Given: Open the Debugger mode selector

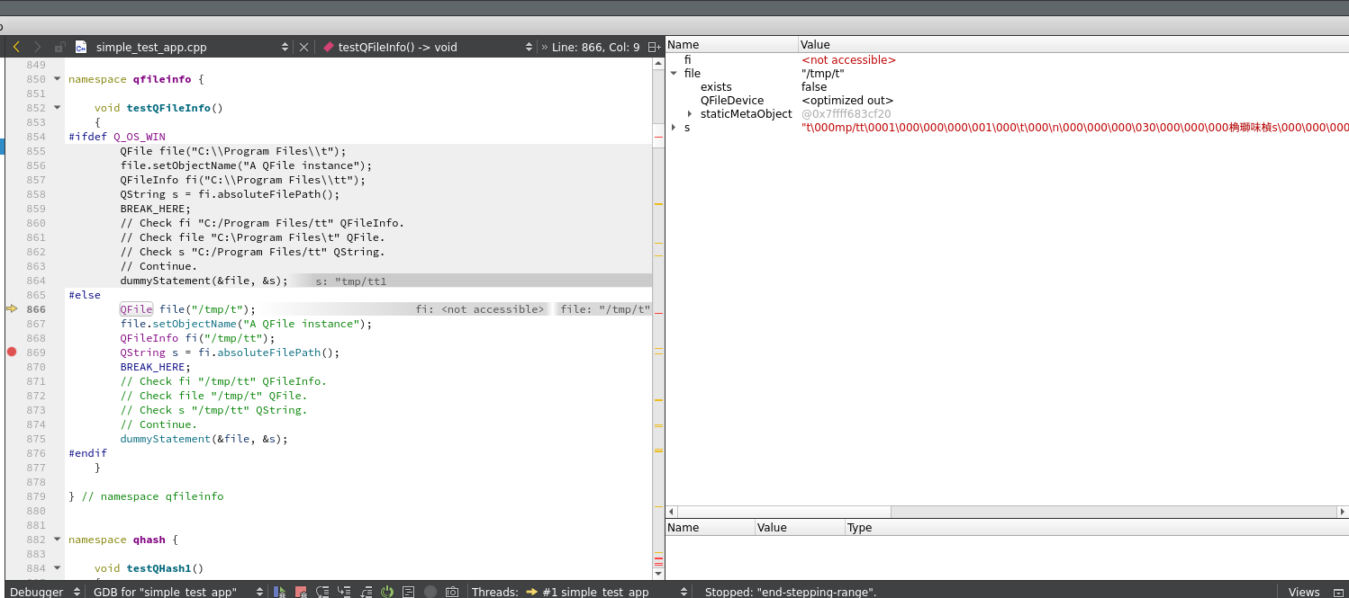Looking at the screenshot, I should pyautogui.click(x=41, y=592).
